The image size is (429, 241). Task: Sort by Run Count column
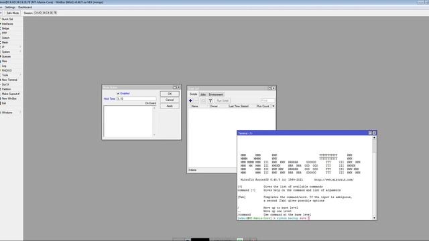[x=263, y=106]
